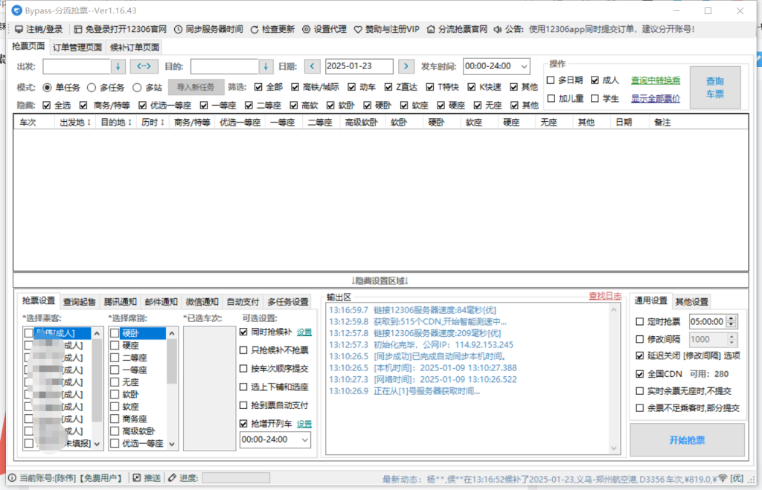Click the info icon beside 当前账号
The width and height of the screenshot is (762, 490).
pos(12,478)
